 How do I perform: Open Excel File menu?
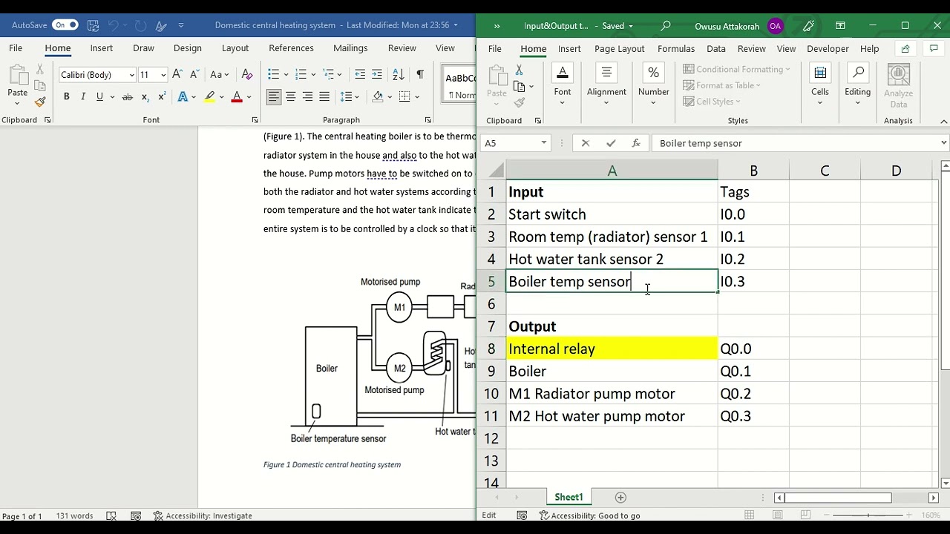pos(494,49)
